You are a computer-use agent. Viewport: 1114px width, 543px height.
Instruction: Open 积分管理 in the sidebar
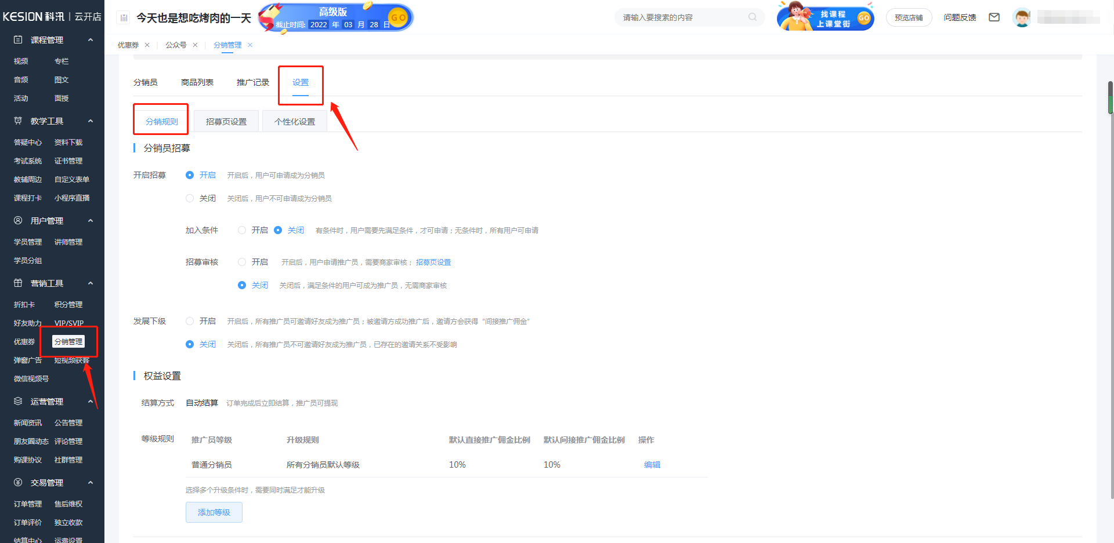68,305
